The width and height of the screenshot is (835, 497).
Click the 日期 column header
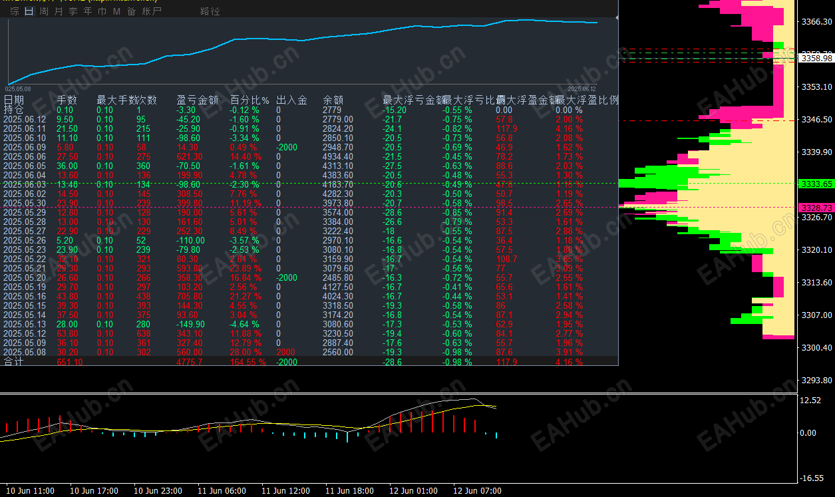coord(14,100)
